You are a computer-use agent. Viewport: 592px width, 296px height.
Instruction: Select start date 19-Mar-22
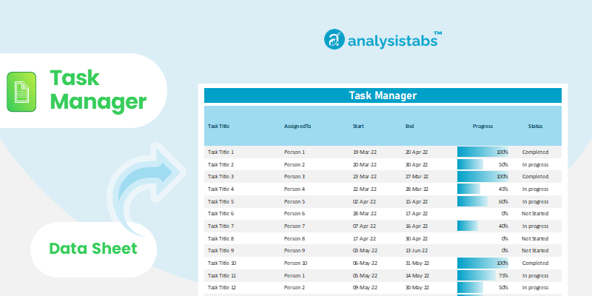(365, 152)
